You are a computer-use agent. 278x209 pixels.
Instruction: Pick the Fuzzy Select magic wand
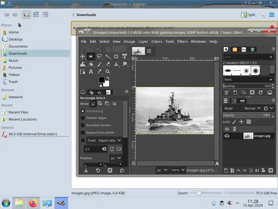pyautogui.click(x=108, y=57)
